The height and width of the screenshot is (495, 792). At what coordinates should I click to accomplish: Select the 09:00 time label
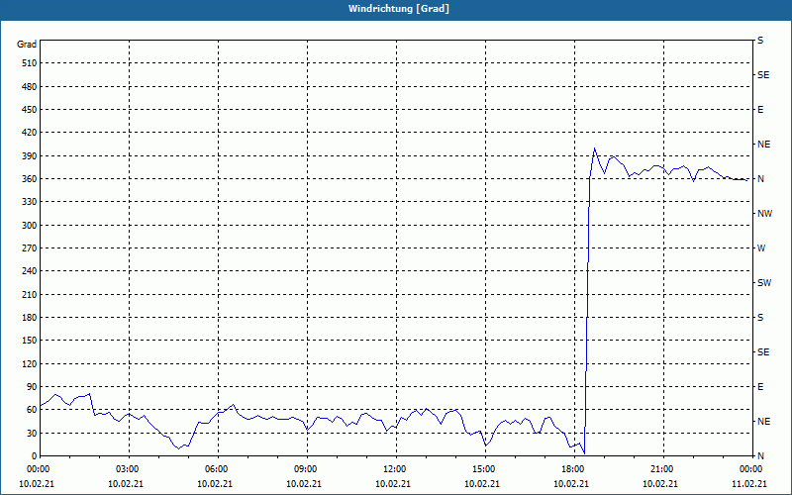point(304,469)
